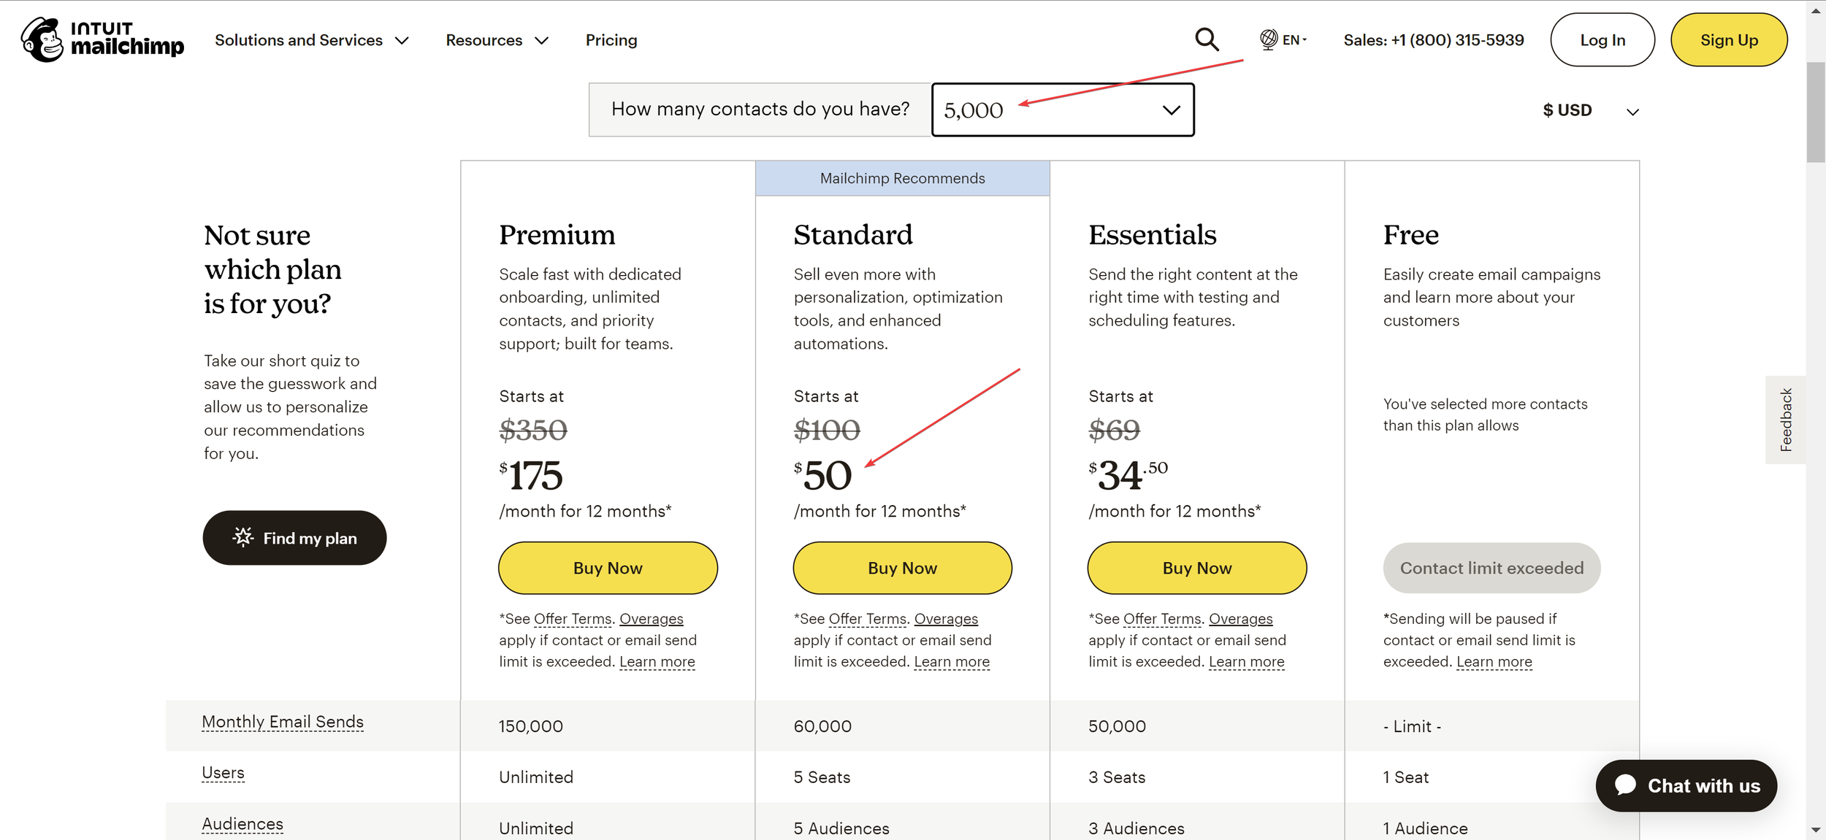Click the Intuit Mailchimp logo
This screenshot has width=1826, height=840.
102,39
